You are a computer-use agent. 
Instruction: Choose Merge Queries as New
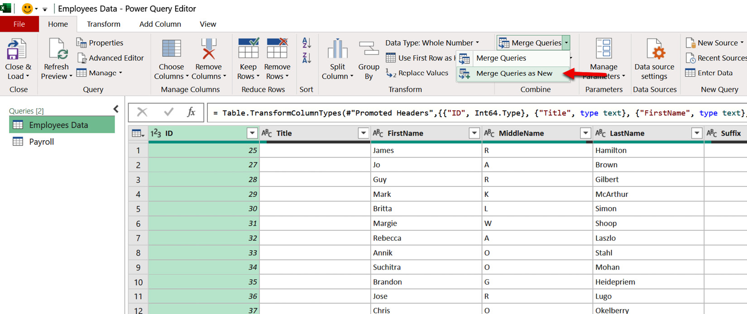coord(513,73)
